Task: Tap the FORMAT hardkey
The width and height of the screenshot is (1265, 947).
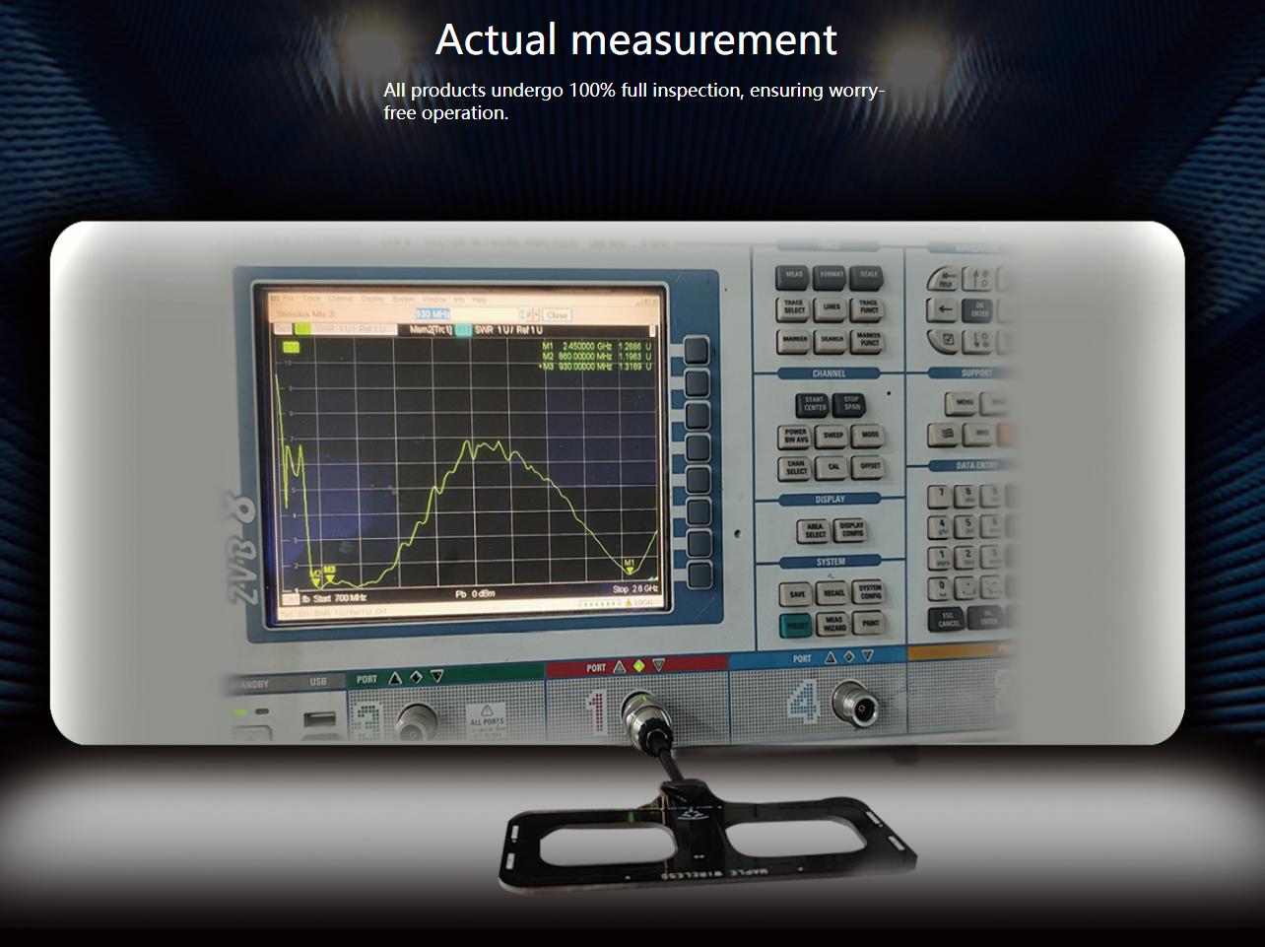Action: click(x=832, y=276)
